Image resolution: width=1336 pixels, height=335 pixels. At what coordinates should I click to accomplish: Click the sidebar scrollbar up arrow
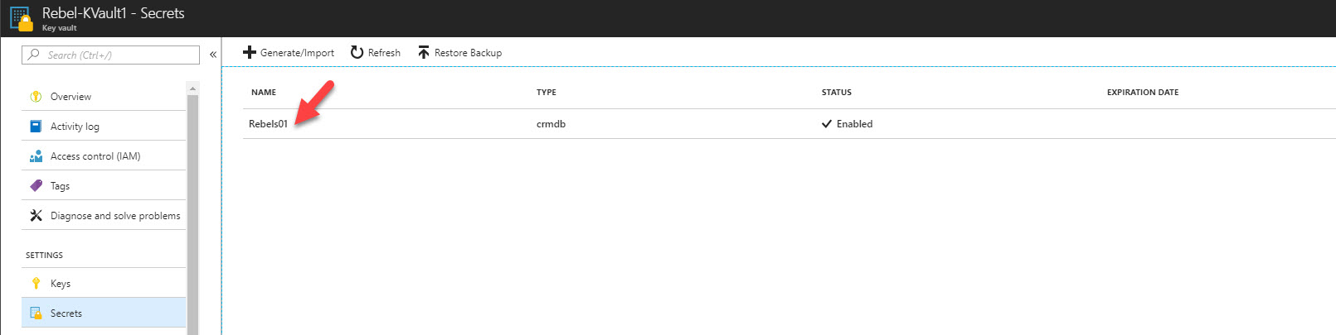pos(192,89)
